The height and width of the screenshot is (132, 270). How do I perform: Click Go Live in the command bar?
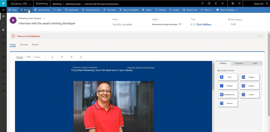pyautogui.click(x=25, y=10)
